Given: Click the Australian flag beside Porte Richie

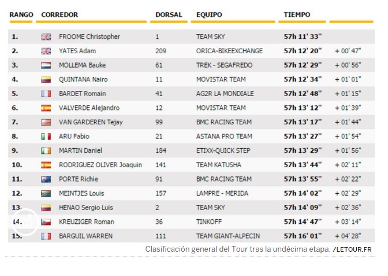Looking at the screenshot, I should point(46,179).
